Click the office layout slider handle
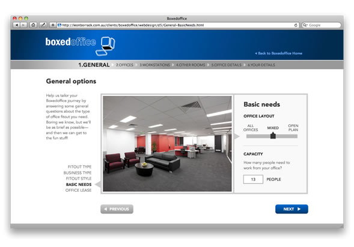 pyautogui.click(x=273, y=135)
